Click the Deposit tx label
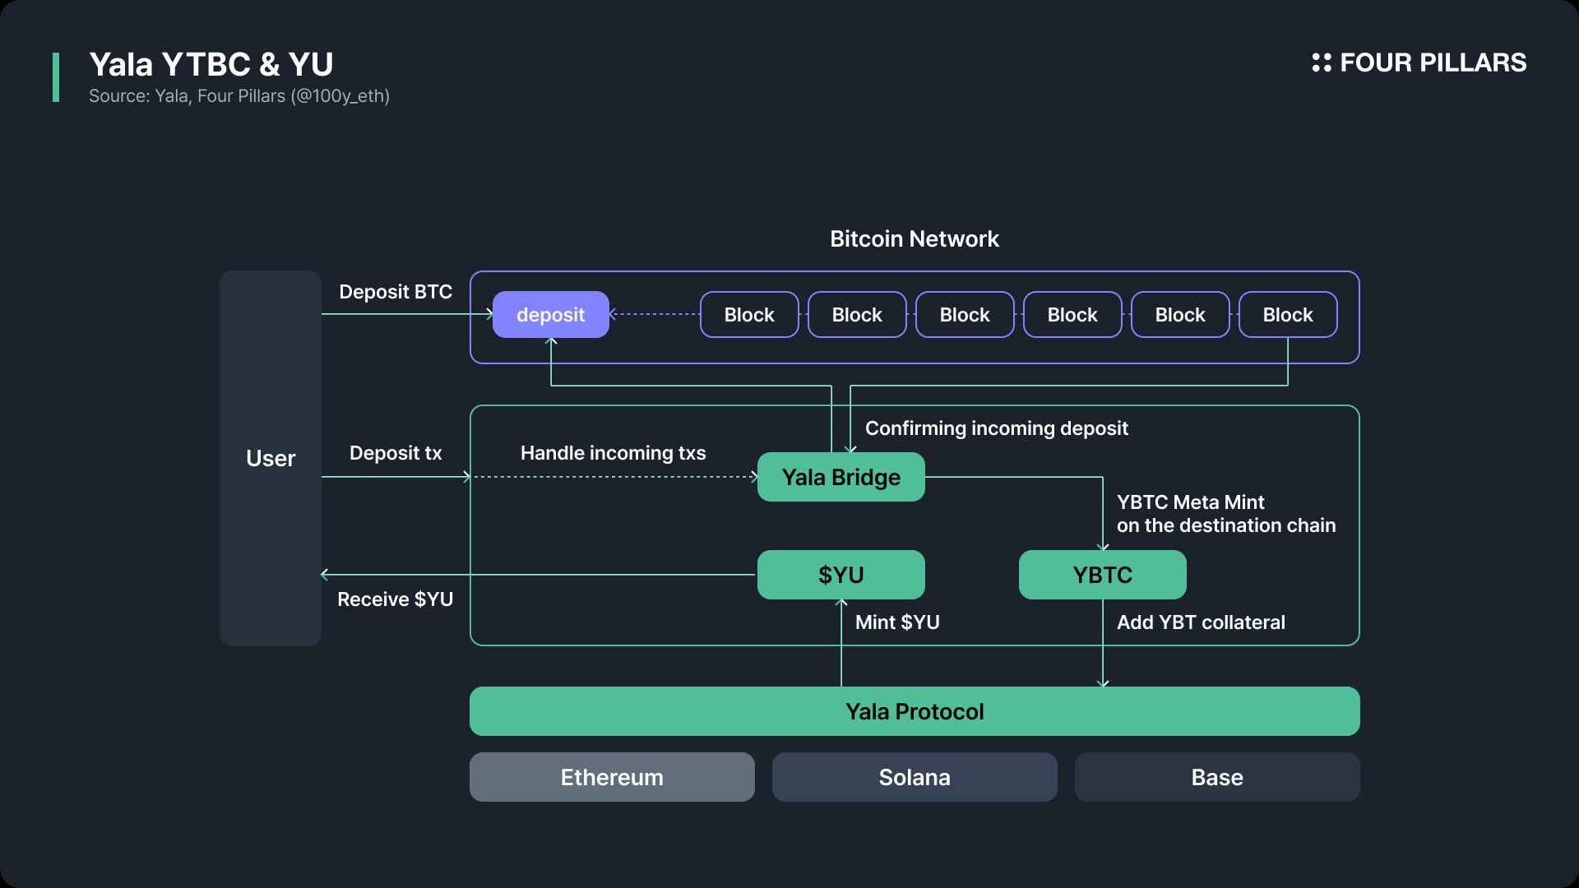 pos(396,453)
